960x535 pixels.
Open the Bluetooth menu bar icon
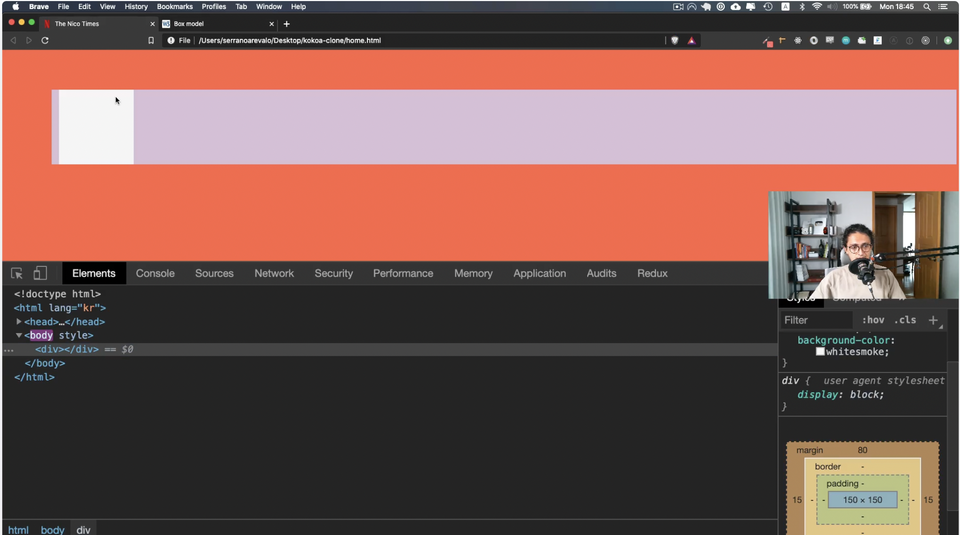[802, 7]
